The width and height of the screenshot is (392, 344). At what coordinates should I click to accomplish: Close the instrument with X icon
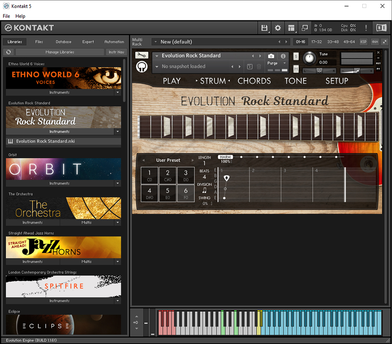378,53
